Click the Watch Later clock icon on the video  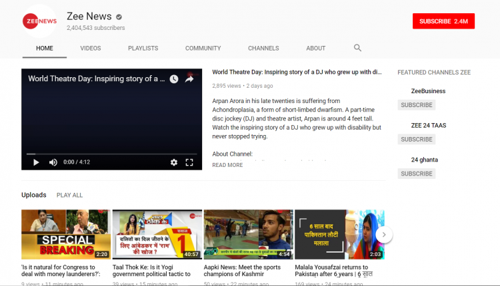point(174,79)
